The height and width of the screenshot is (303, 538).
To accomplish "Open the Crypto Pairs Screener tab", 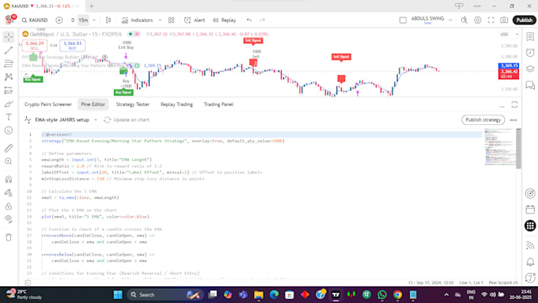I will pos(48,104).
